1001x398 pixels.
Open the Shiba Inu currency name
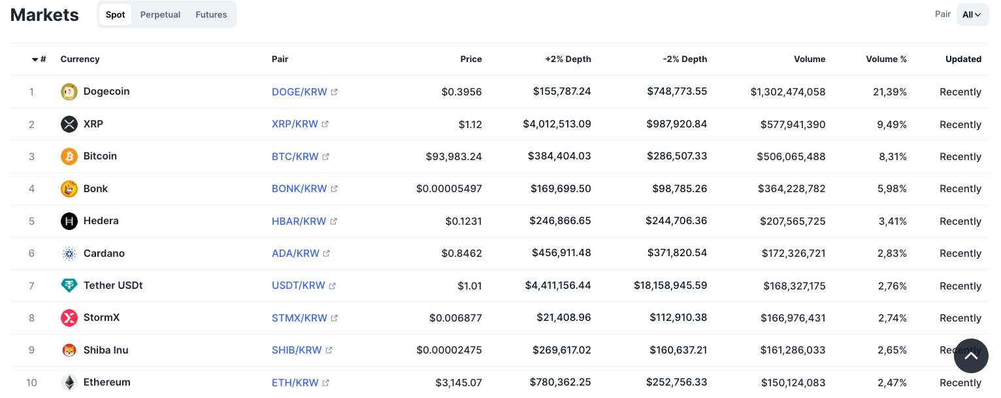[106, 350]
